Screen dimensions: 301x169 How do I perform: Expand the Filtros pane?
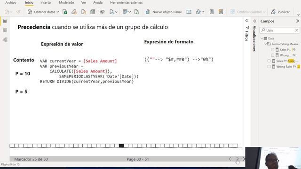point(247,21)
